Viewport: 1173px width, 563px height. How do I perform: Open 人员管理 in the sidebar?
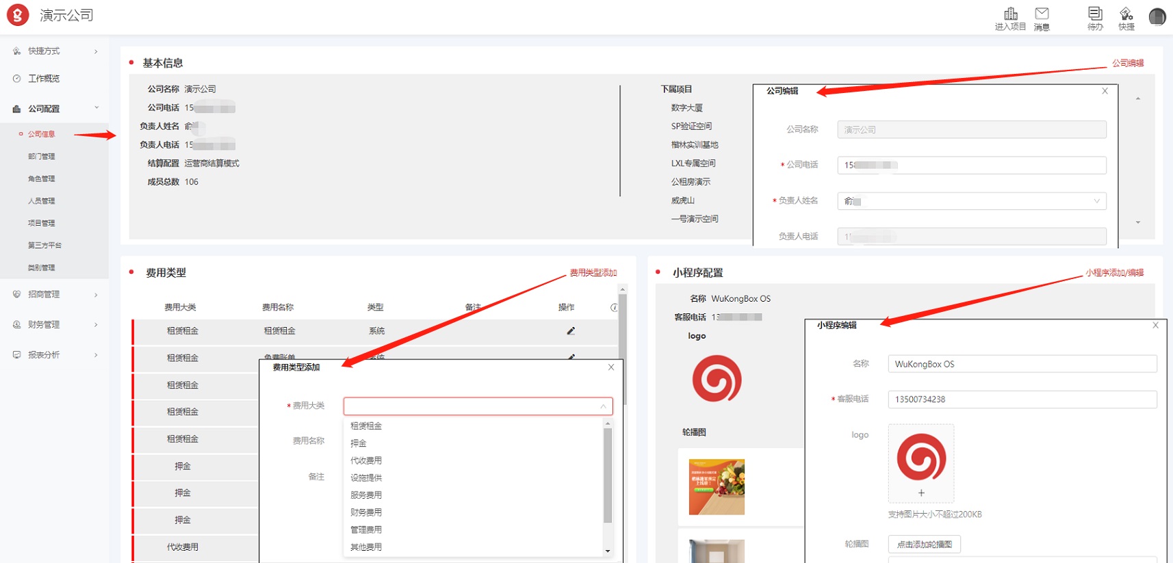click(42, 201)
